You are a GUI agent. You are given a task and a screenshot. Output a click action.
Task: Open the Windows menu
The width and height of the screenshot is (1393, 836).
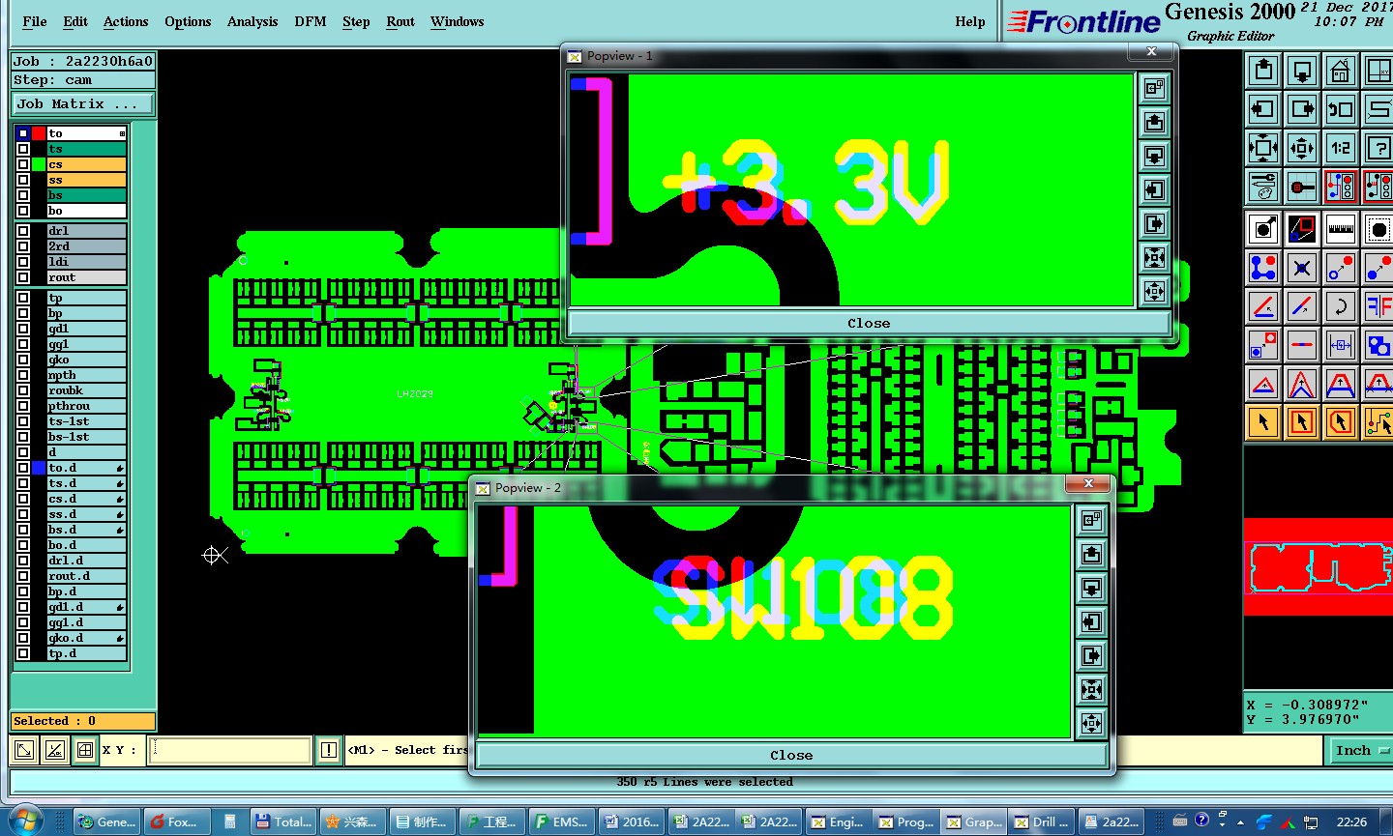457,21
